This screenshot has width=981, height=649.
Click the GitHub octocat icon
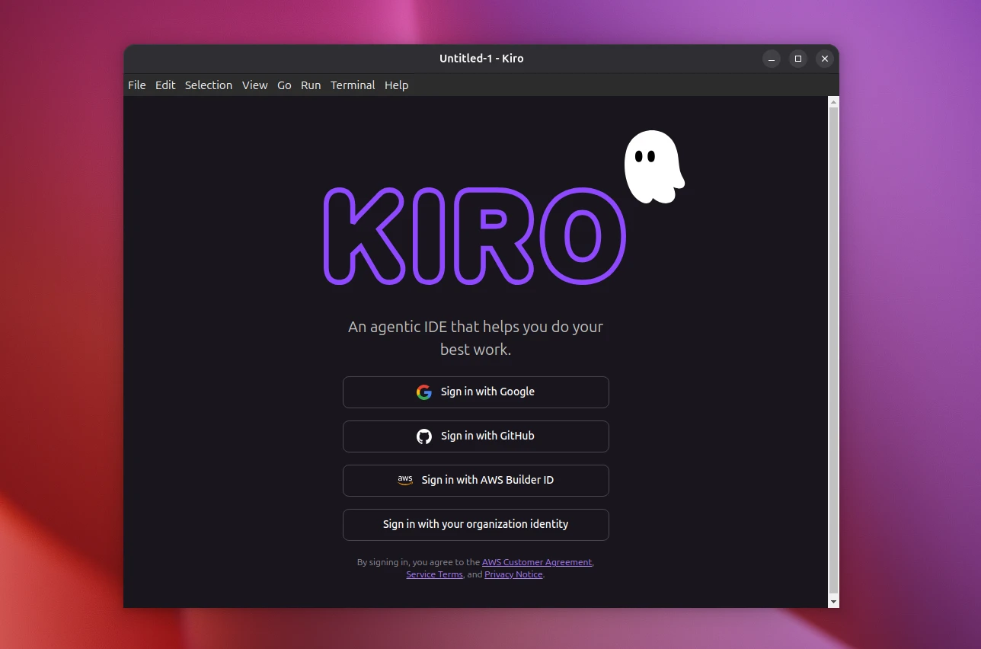coord(423,436)
